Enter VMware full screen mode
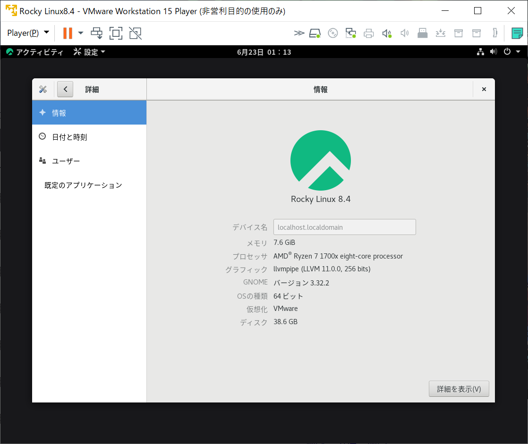The image size is (528, 444). (116, 33)
